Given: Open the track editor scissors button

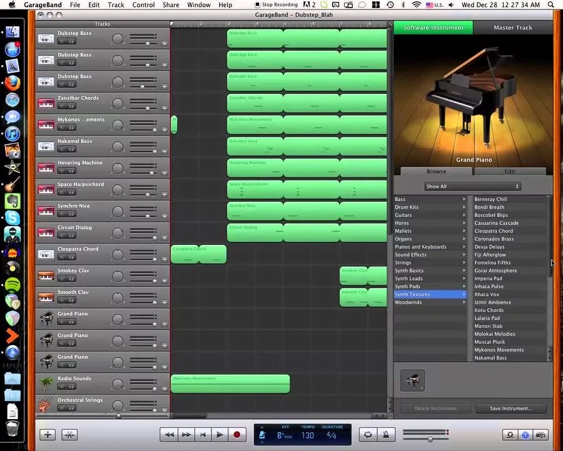Looking at the screenshot, I should click(x=69, y=435).
